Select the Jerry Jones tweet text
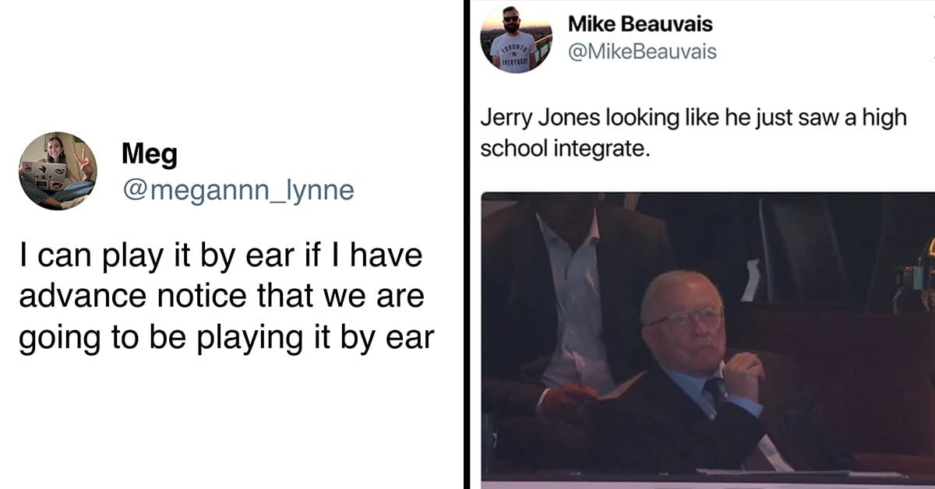The width and height of the screenshot is (935, 489). (693, 132)
